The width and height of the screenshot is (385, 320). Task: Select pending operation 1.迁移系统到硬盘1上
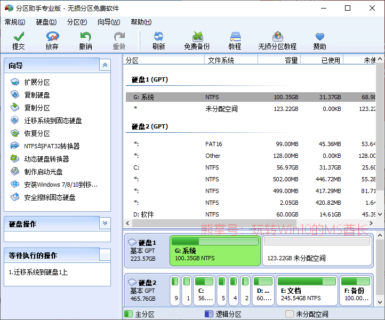(38, 272)
